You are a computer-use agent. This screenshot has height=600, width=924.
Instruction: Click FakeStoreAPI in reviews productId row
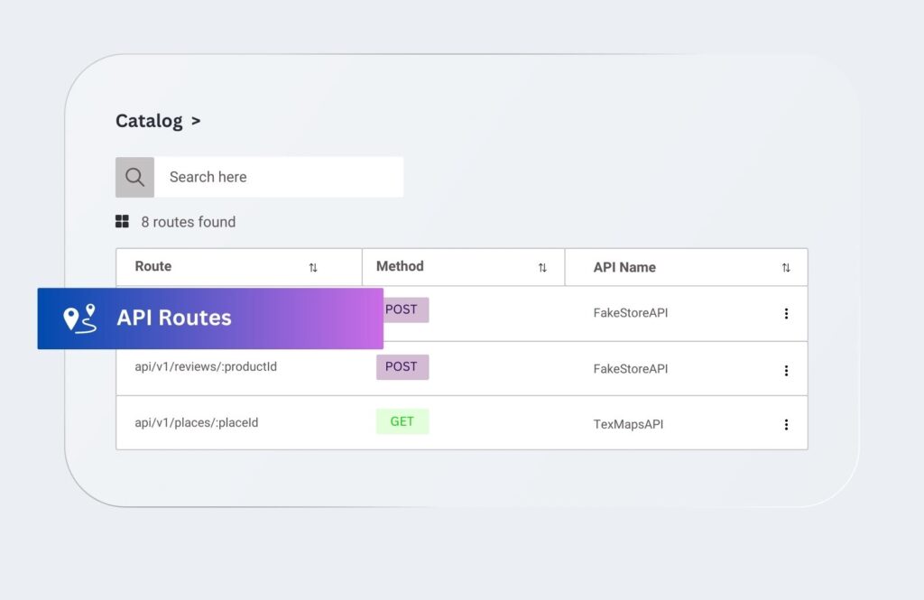click(x=631, y=369)
